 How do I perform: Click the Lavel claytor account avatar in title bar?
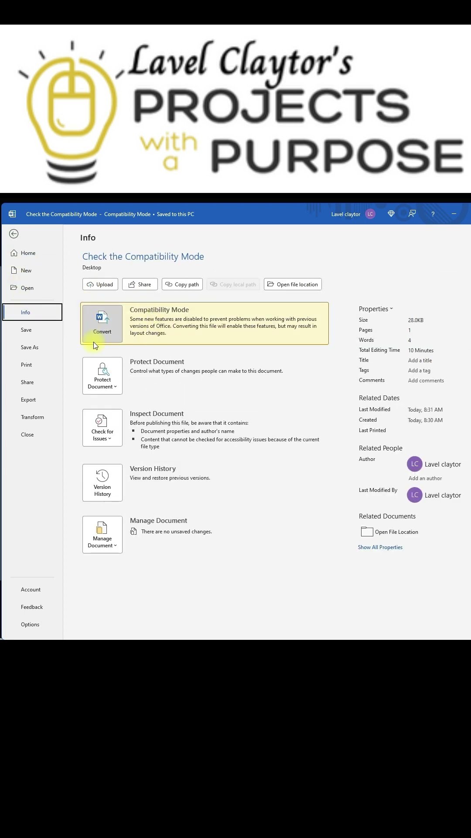pyautogui.click(x=370, y=214)
